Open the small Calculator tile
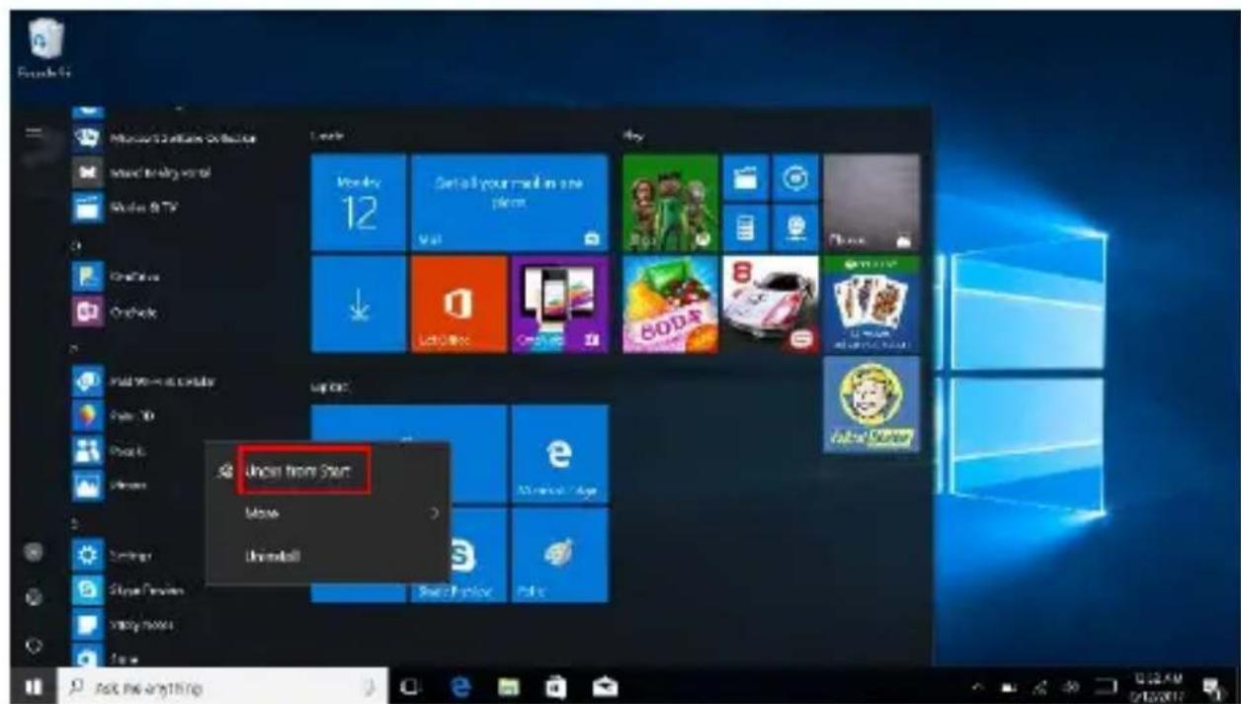This screenshot has height=704, width=1241. (x=745, y=227)
